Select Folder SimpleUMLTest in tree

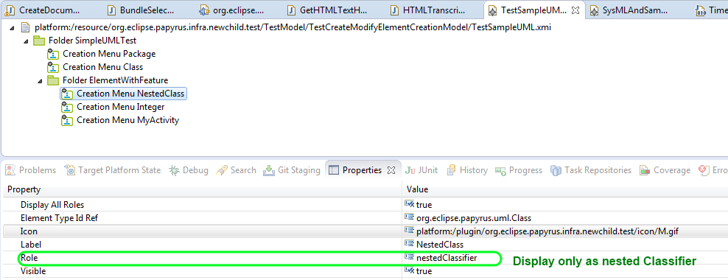[x=92, y=41]
